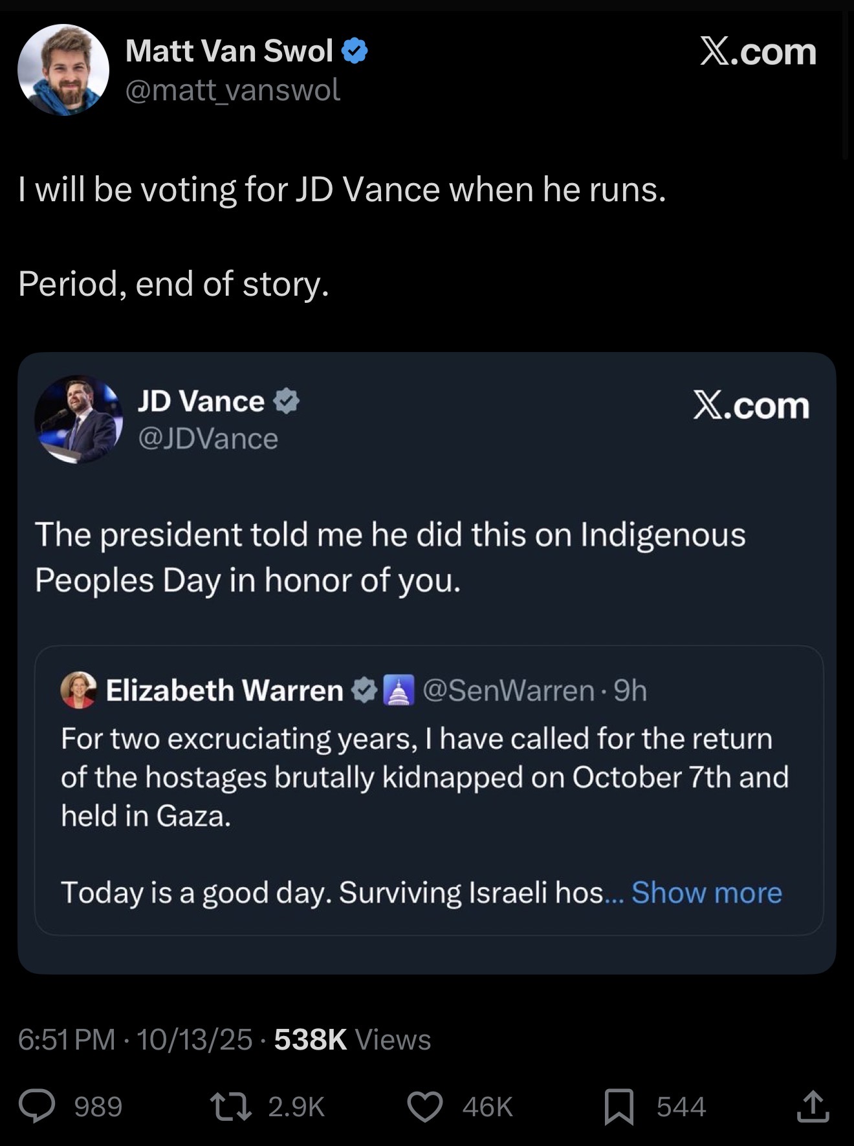
Task: Tap Matt Van Swol's blue verified badge
Action: [x=355, y=51]
